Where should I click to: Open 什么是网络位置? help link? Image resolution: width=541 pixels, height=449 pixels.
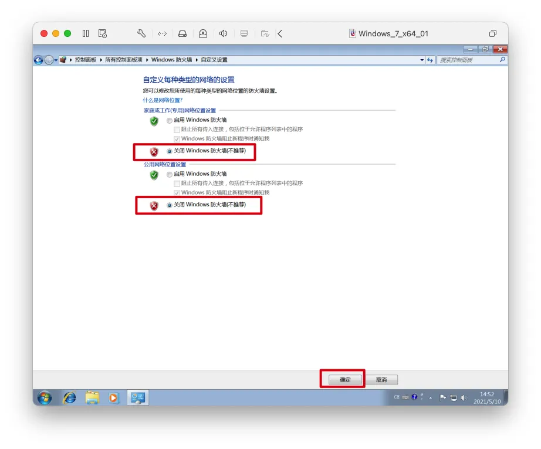pos(163,100)
